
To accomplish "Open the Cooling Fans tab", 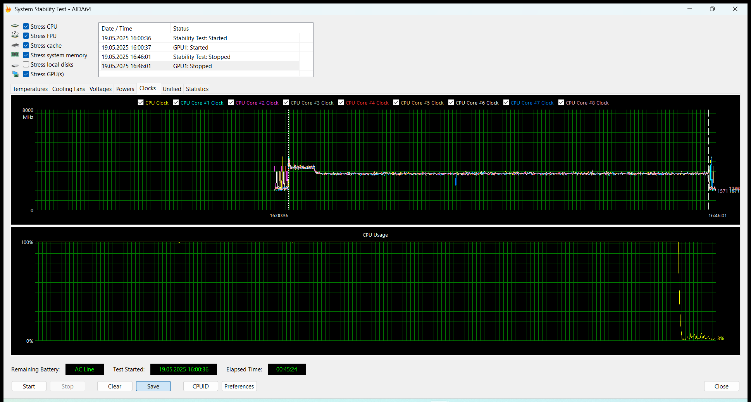I will click(68, 89).
